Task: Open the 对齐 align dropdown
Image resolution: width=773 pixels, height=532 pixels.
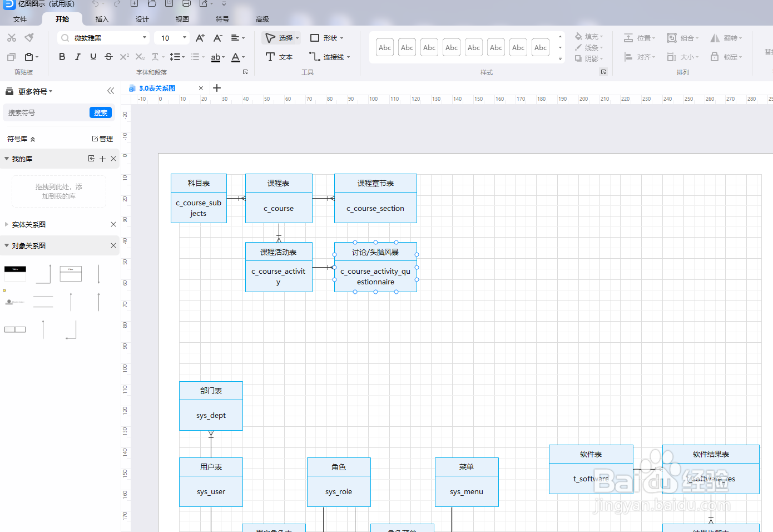Action: (640, 57)
